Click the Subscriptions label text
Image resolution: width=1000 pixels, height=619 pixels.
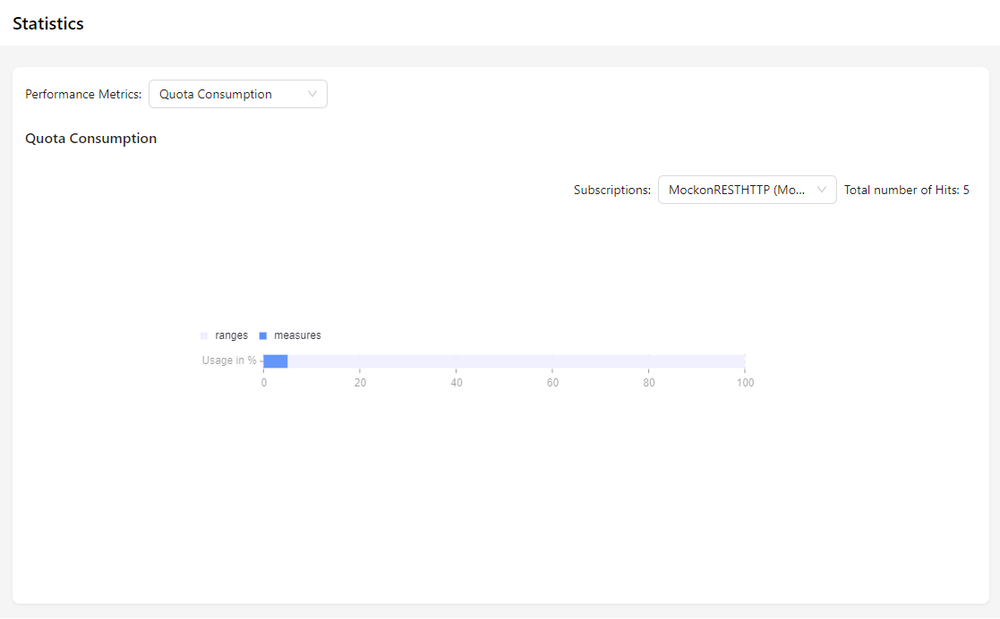pyautogui.click(x=612, y=190)
